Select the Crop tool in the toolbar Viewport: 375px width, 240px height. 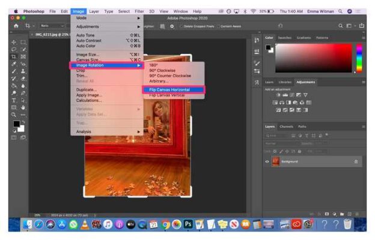pos(14,57)
